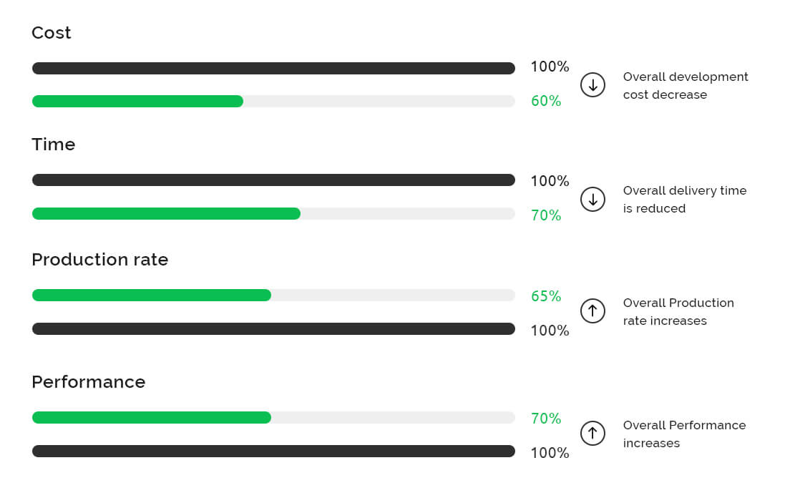Select the Time heading
This screenshot has width=800, height=493.
[x=54, y=145]
